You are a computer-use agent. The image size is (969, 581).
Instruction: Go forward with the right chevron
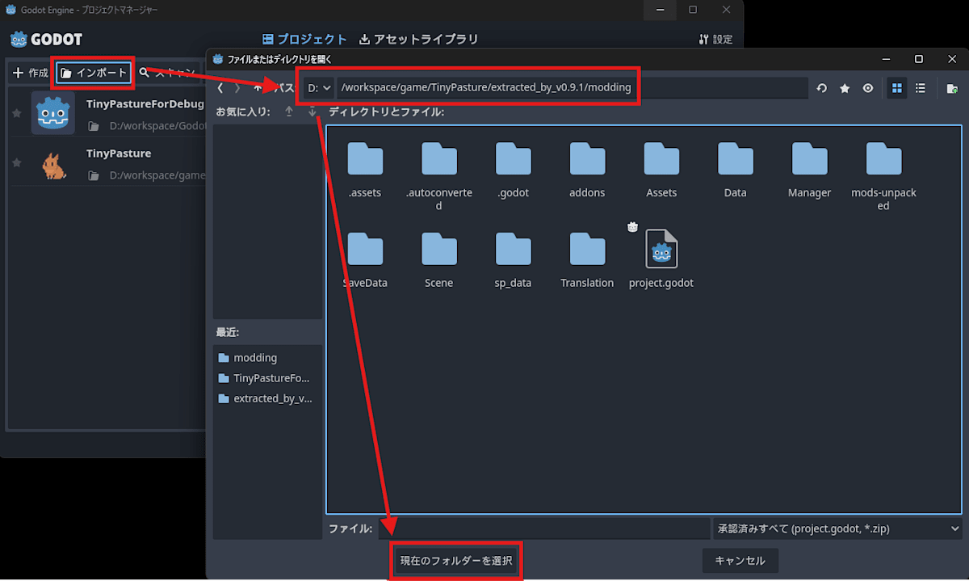click(x=237, y=88)
